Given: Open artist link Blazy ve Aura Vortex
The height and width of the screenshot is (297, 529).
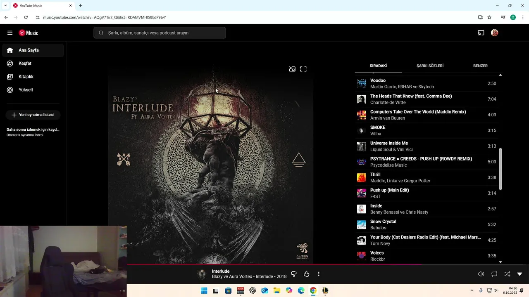Looking at the screenshot, I should point(232,277).
